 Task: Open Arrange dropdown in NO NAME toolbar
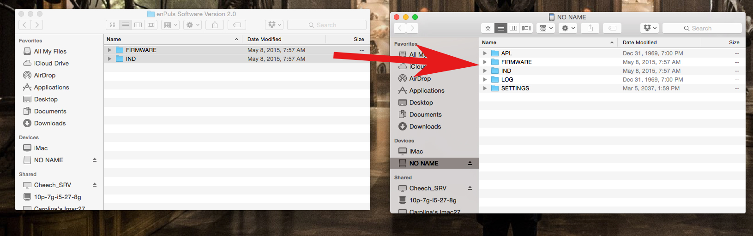(546, 28)
